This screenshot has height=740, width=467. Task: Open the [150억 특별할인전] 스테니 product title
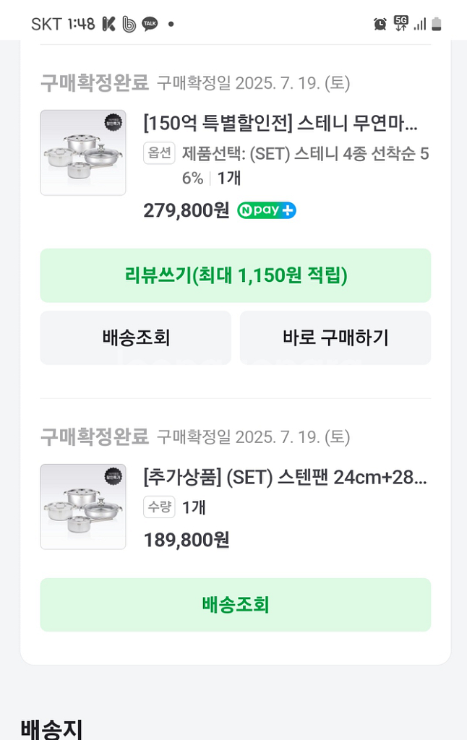pyautogui.click(x=280, y=123)
